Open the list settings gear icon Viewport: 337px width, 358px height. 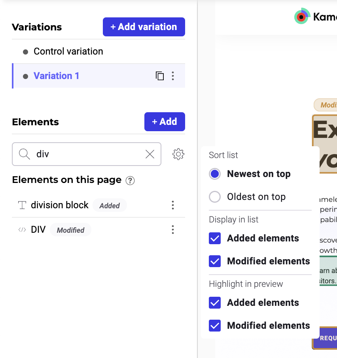(178, 154)
